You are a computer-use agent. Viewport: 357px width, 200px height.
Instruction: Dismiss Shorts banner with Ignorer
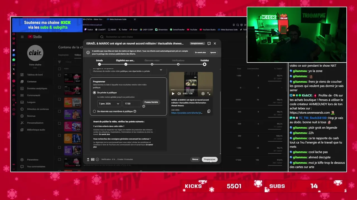pos(213,52)
